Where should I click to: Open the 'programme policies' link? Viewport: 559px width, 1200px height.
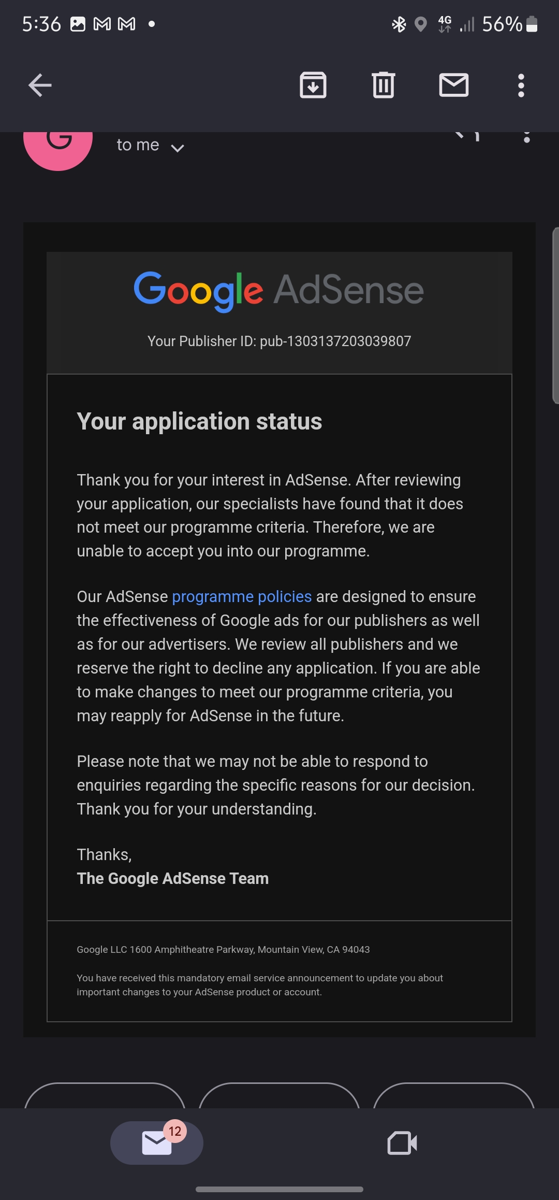tap(242, 596)
